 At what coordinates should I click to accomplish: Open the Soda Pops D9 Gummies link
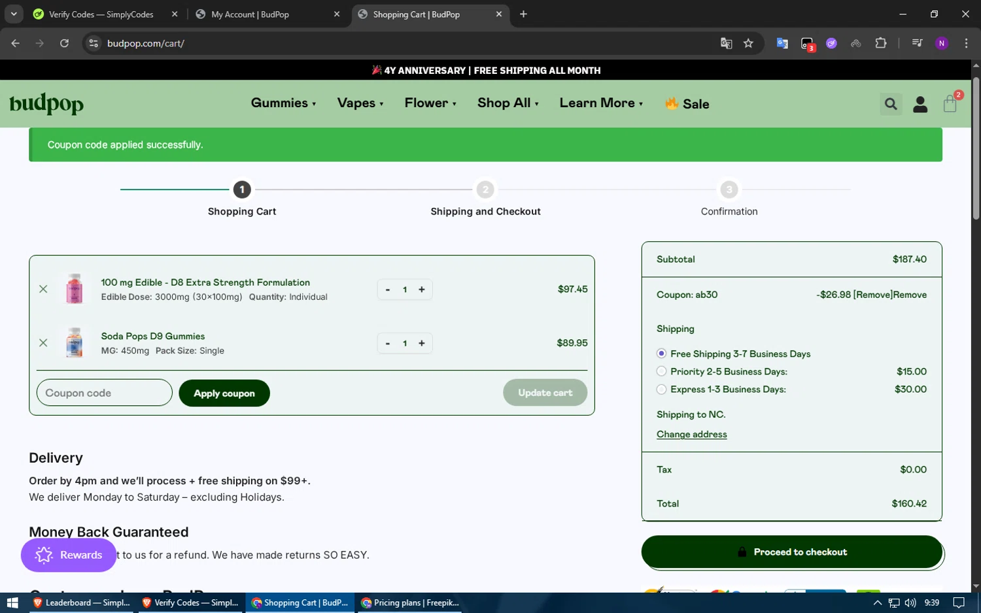coord(153,336)
